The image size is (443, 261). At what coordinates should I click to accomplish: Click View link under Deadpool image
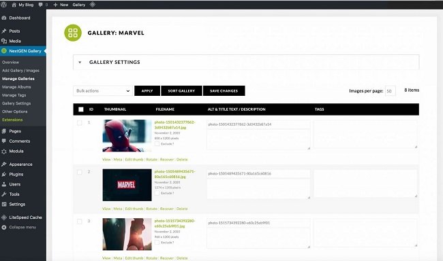tap(106, 160)
